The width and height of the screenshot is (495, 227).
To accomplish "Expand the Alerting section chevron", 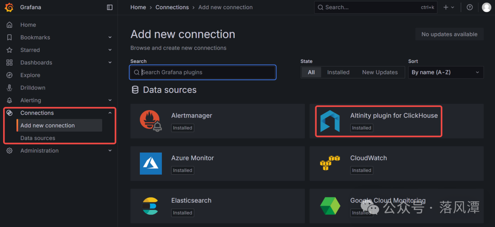I will 110,100.
